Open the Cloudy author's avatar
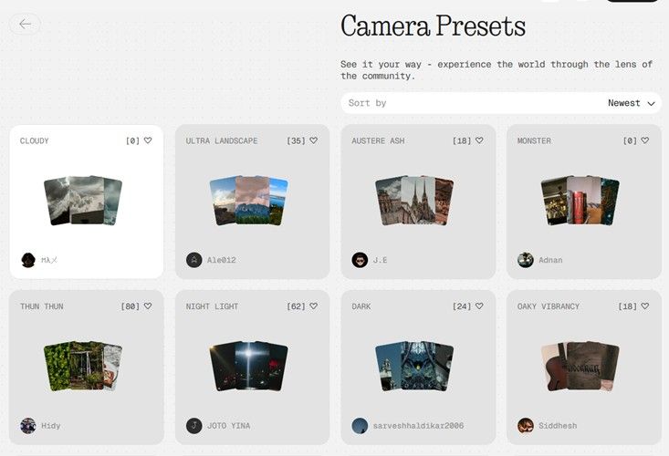Viewport: 669px width, 456px height. (x=28, y=260)
